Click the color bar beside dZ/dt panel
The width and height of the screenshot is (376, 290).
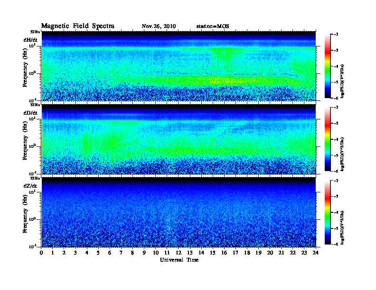[328, 212]
